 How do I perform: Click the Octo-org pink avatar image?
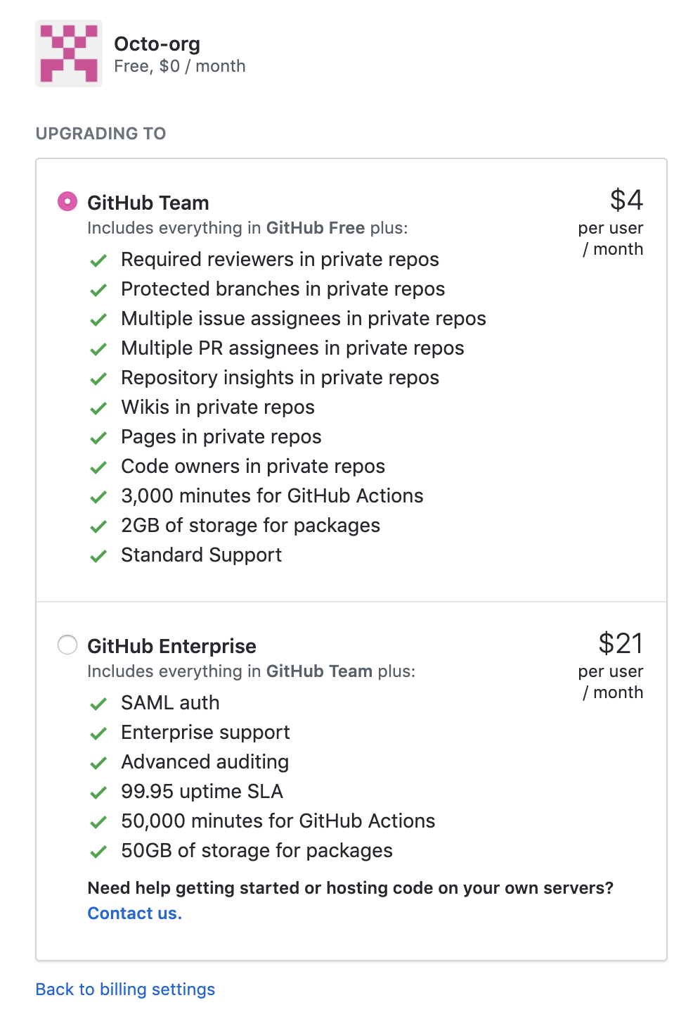coord(69,53)
